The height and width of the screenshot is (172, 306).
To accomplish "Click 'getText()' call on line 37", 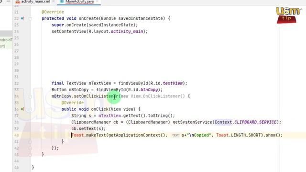I will 134,116.
